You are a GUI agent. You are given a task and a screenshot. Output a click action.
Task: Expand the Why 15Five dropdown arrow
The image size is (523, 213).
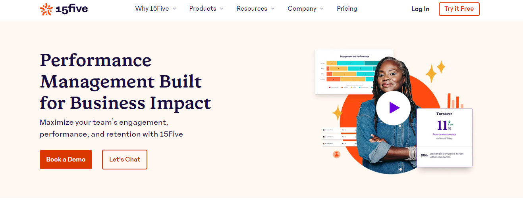coord(174,9)
